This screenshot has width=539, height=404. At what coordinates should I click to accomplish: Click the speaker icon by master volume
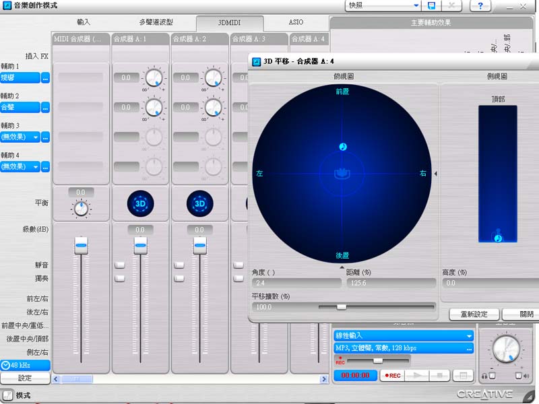[526, 376]
